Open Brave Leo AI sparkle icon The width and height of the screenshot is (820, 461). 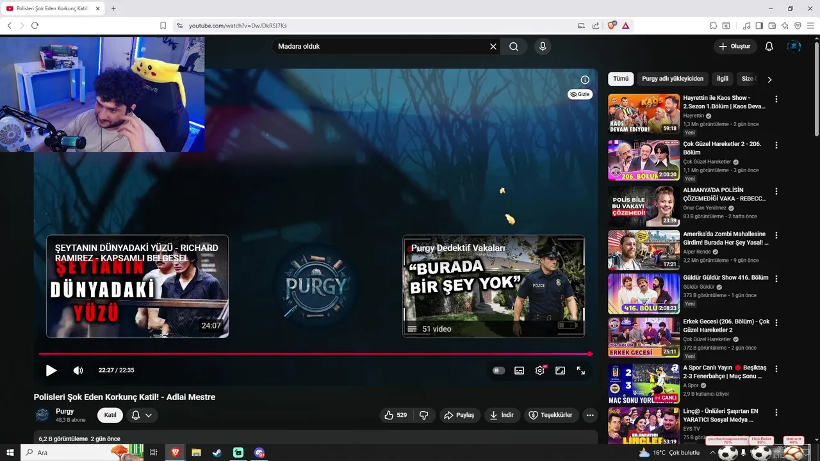tap(785, 26)
